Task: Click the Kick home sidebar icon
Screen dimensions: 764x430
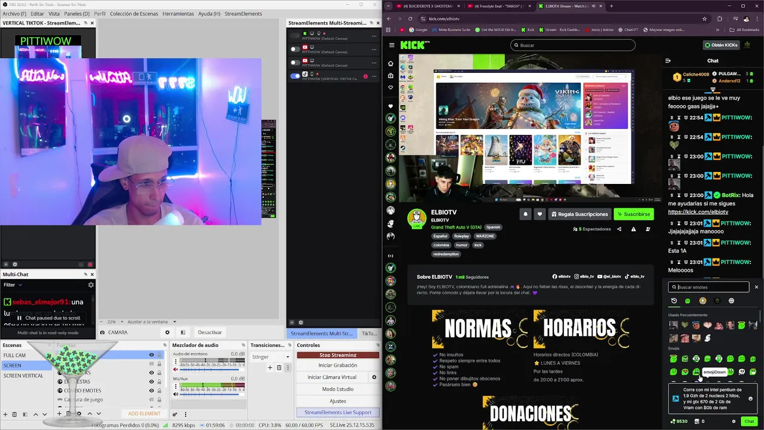Action: 390,63
